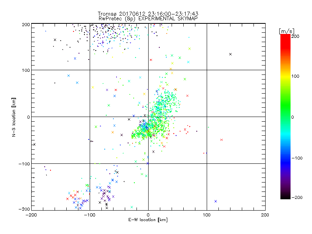The height and width of the screenshot is (234, 312).
Task: Click the colorbar '100' label
Action: [295, 76]
